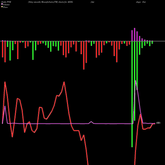The image size is (165, 165).
Task: Click the Price legend color swatch
Action: click(x=2, y=7)
